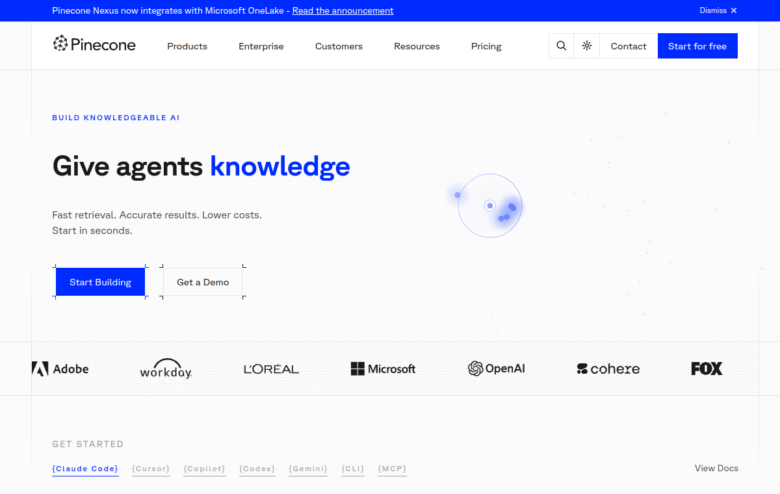Select the {Copilot} tab
This screenshot has height=494, width=780.
[x=205, y=469]
